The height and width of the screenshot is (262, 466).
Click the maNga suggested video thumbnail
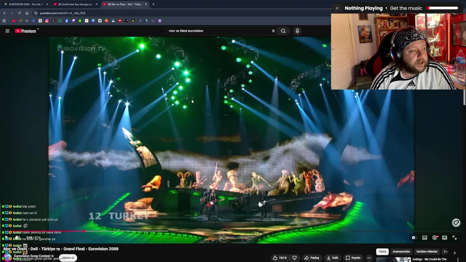pos(394,260)
